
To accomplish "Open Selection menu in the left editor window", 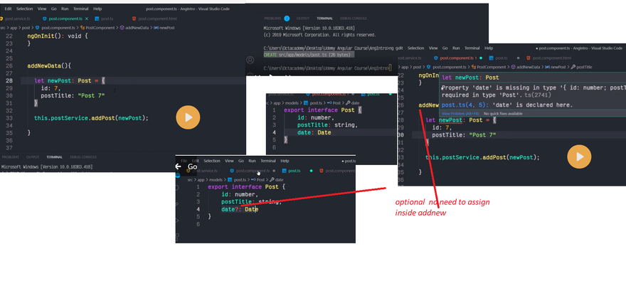I will click(x=24, y=9).
